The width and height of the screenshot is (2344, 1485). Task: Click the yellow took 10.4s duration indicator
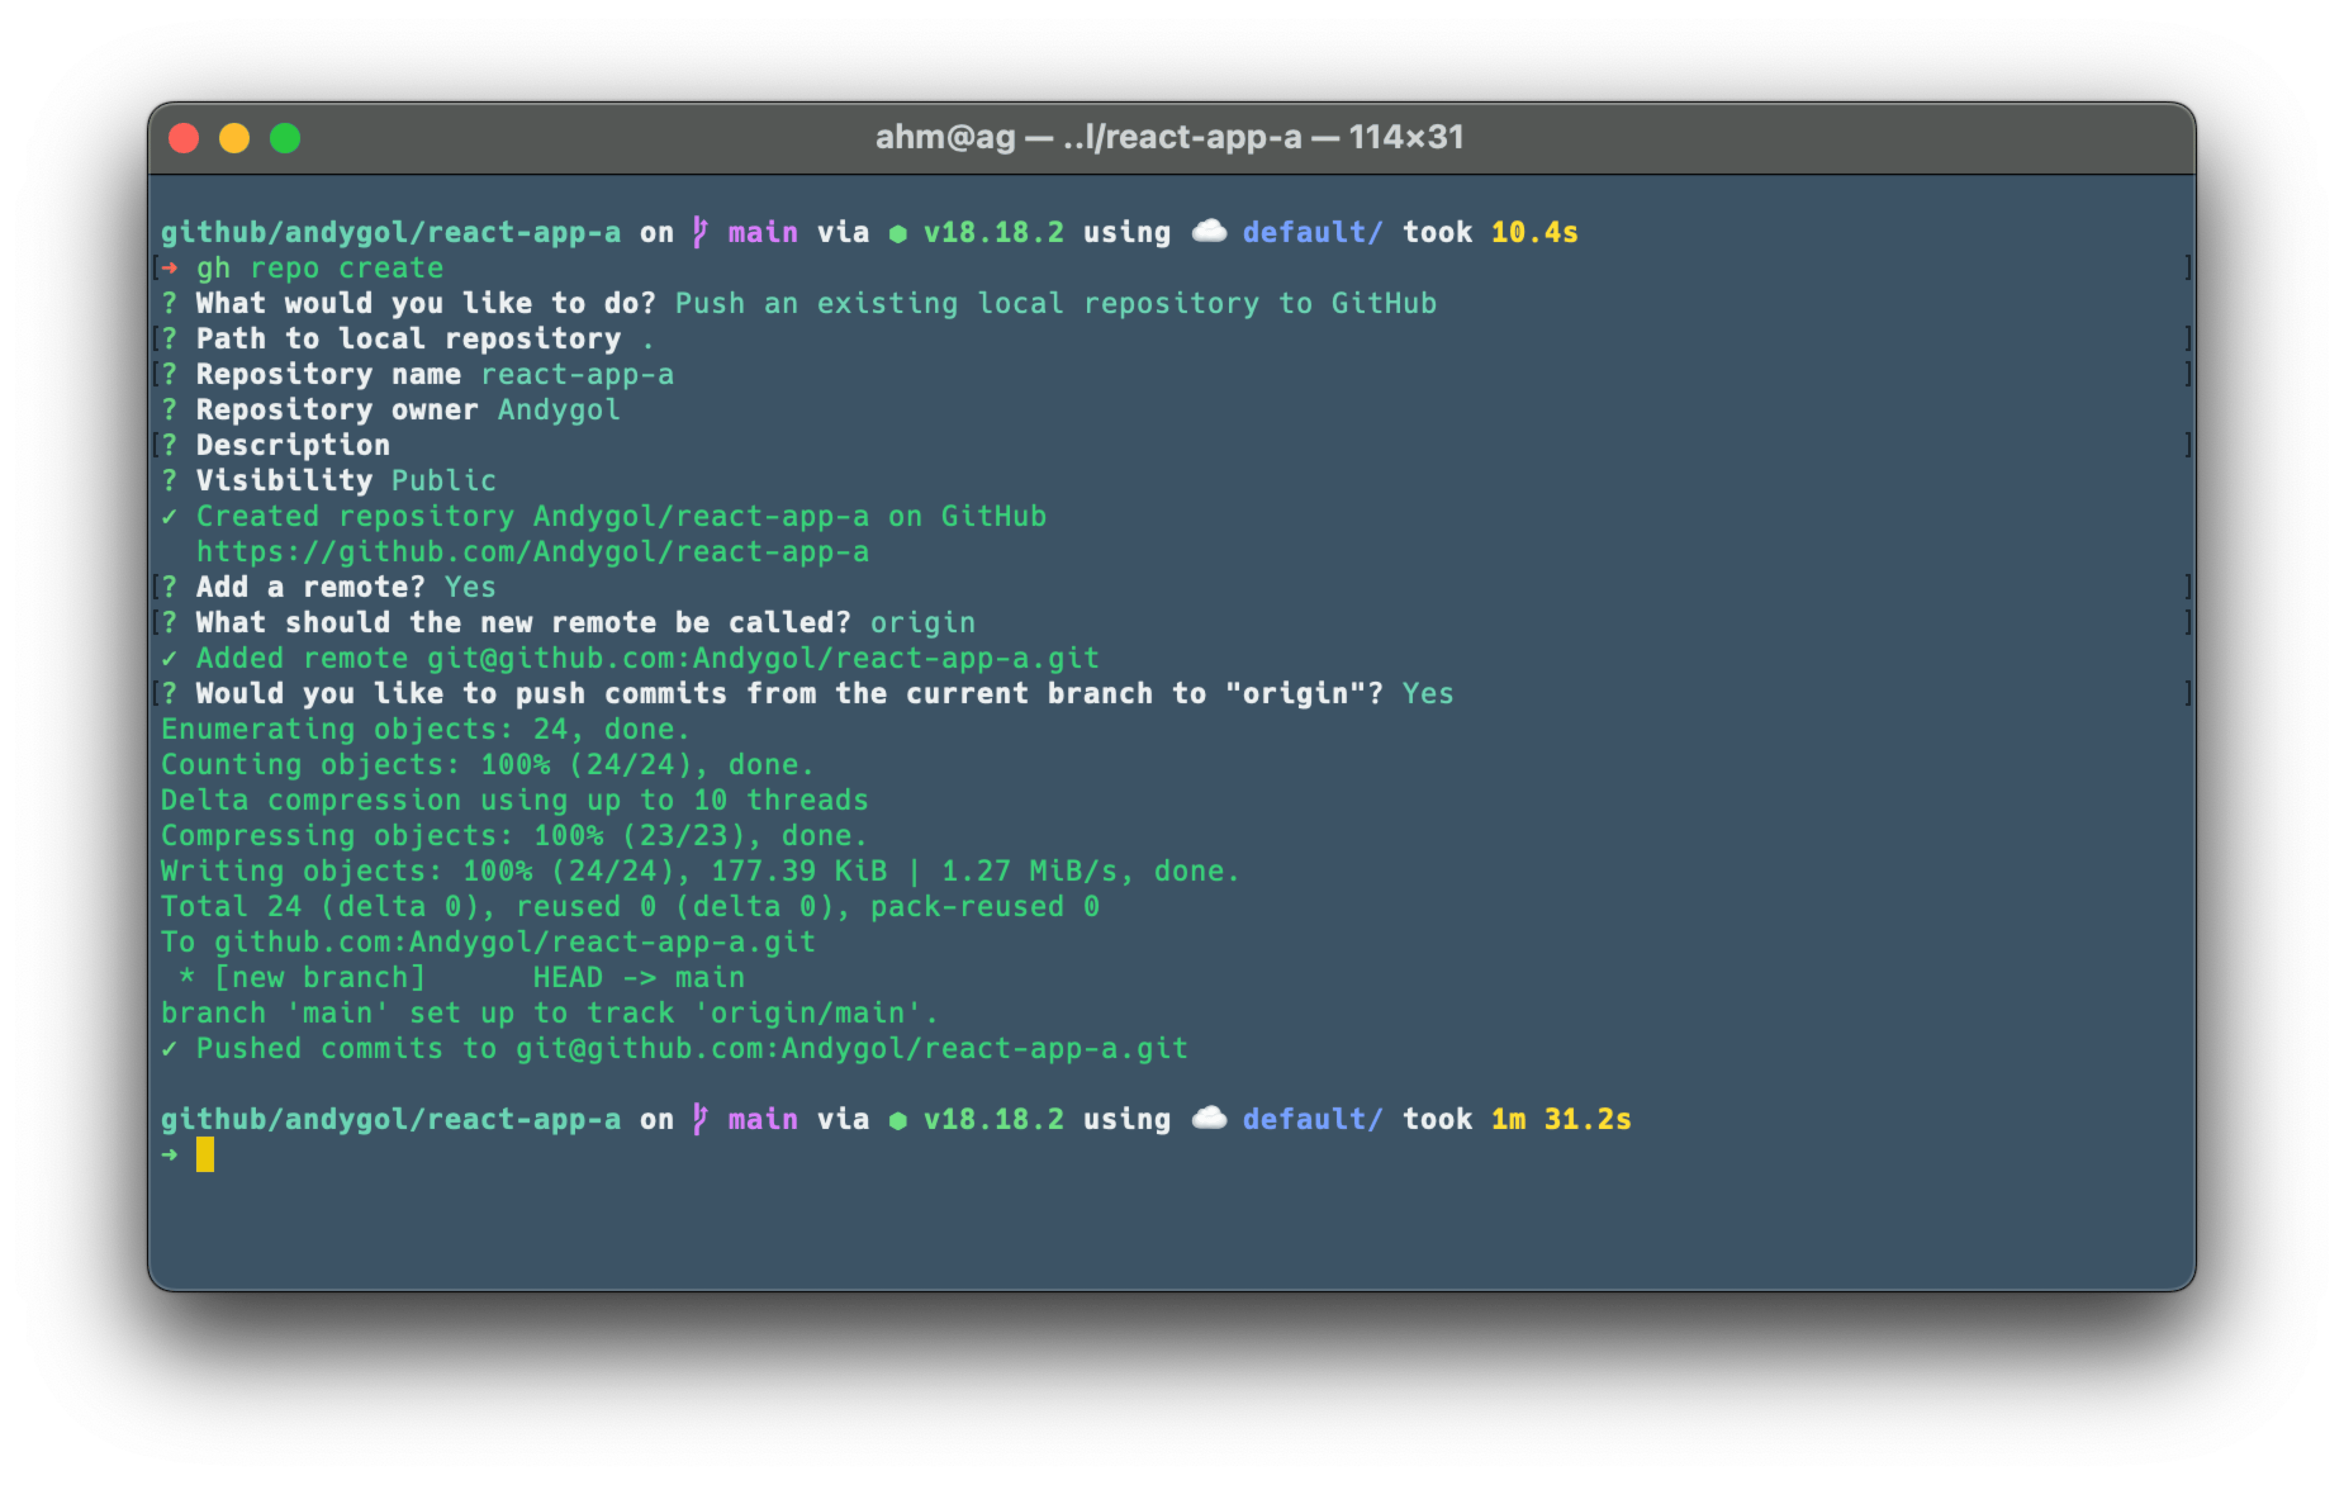[1535, 232]
